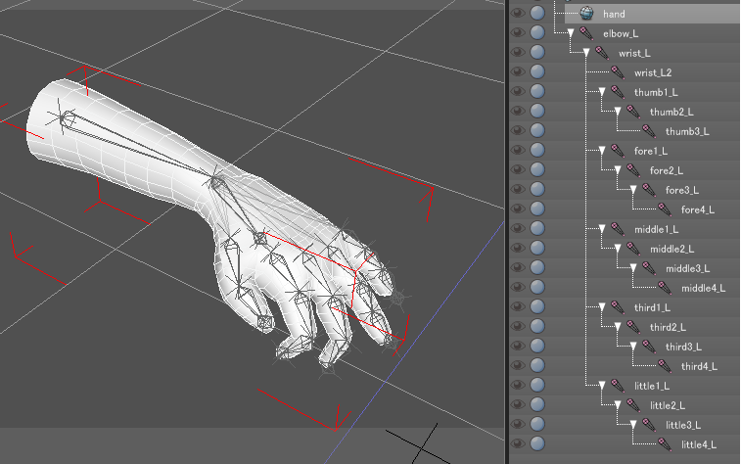Click the joint icon of little3_L
This screenshot has width=741, height=464.
coord(649,425)
